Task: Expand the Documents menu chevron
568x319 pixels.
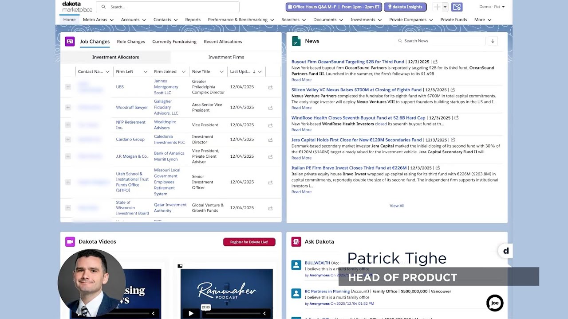Action: [x=341, y=20]
